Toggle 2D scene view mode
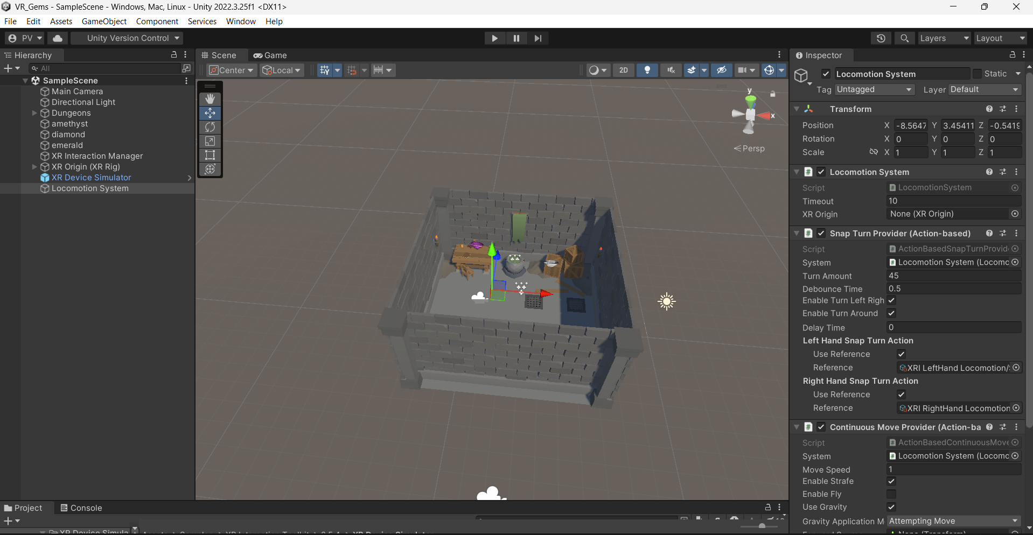Screen dimensions: 1033x535 (x=623, y=70)
